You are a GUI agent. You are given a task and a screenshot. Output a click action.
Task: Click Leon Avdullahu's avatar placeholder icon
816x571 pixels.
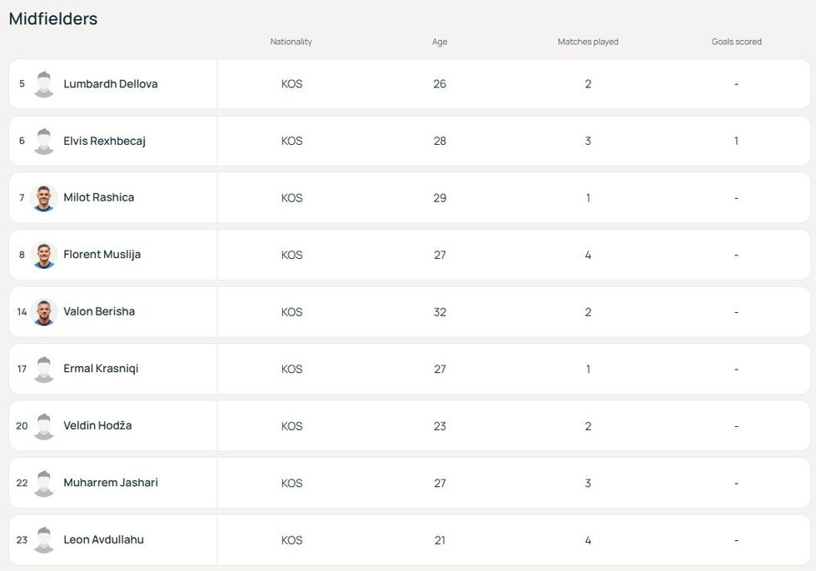[43, 540]
